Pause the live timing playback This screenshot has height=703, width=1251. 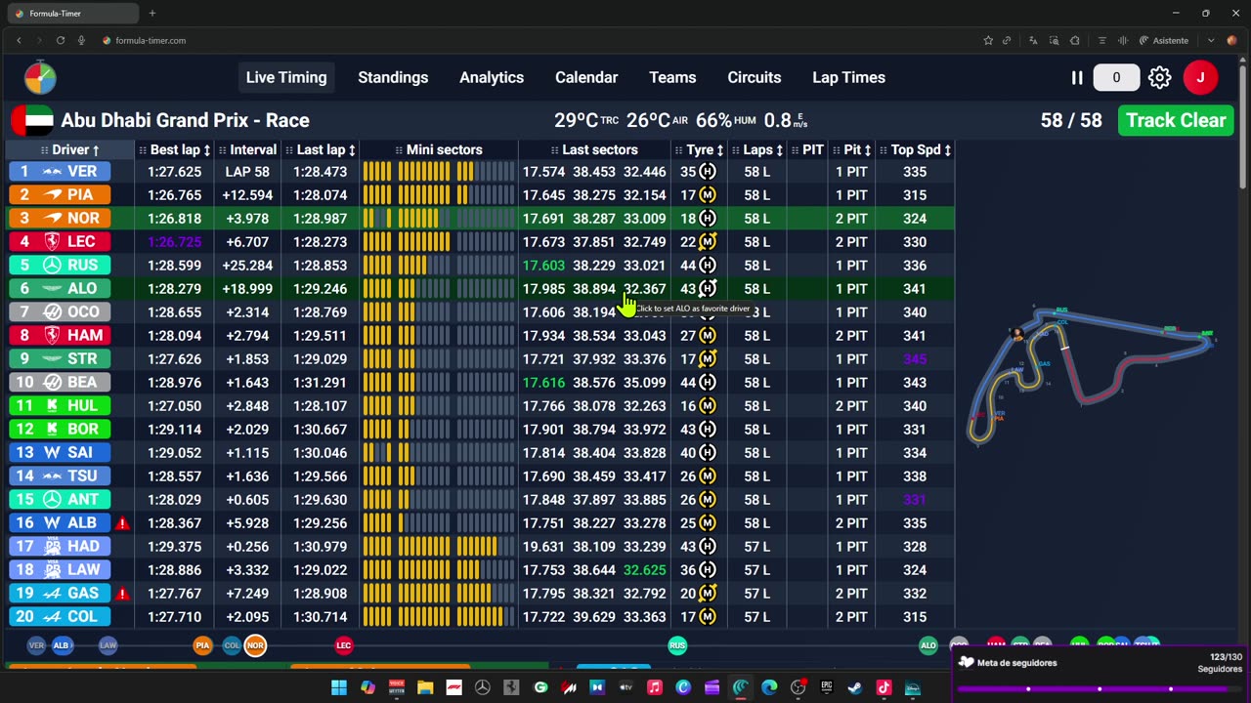[x=1077, y=78]
